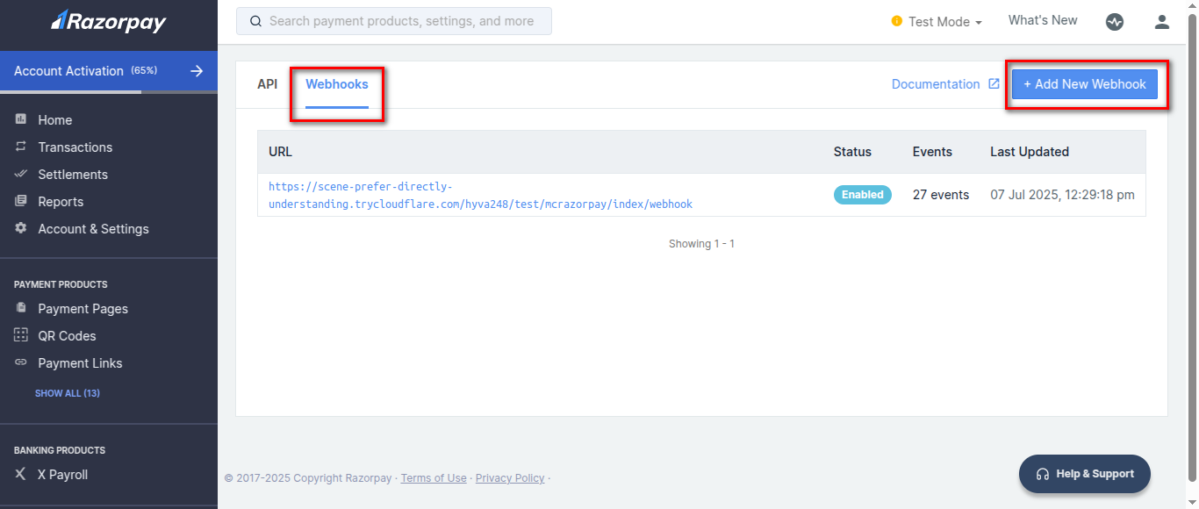Click the Home icon in sidebar
The width and height of the screenshot is (1199, 509).
coord(21,119)
